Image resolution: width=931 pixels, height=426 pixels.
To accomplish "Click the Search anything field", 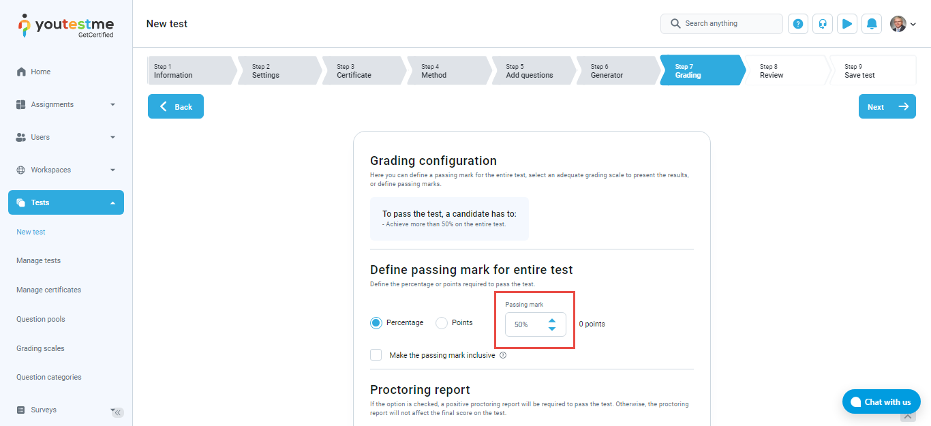I will tap(729, 24).
